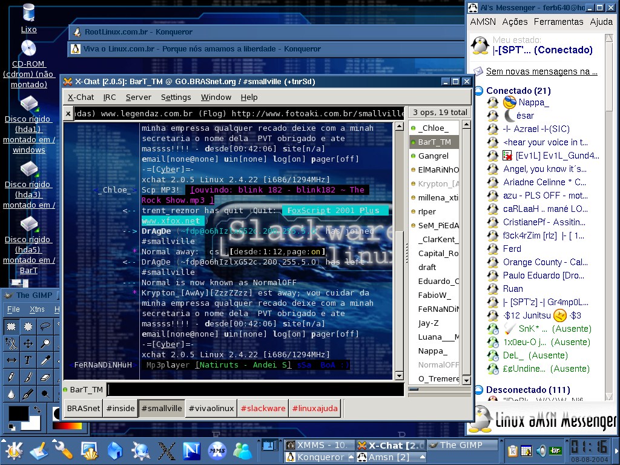Select the Ellipse Select tool in GIMP
Image resolution: width=620 pixels, height=465 pixels.
(28, 326)
